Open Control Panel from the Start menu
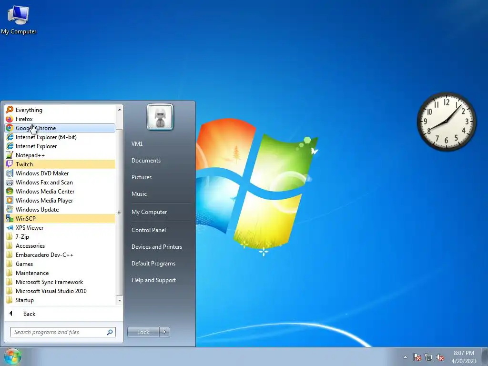 (149, 230)
